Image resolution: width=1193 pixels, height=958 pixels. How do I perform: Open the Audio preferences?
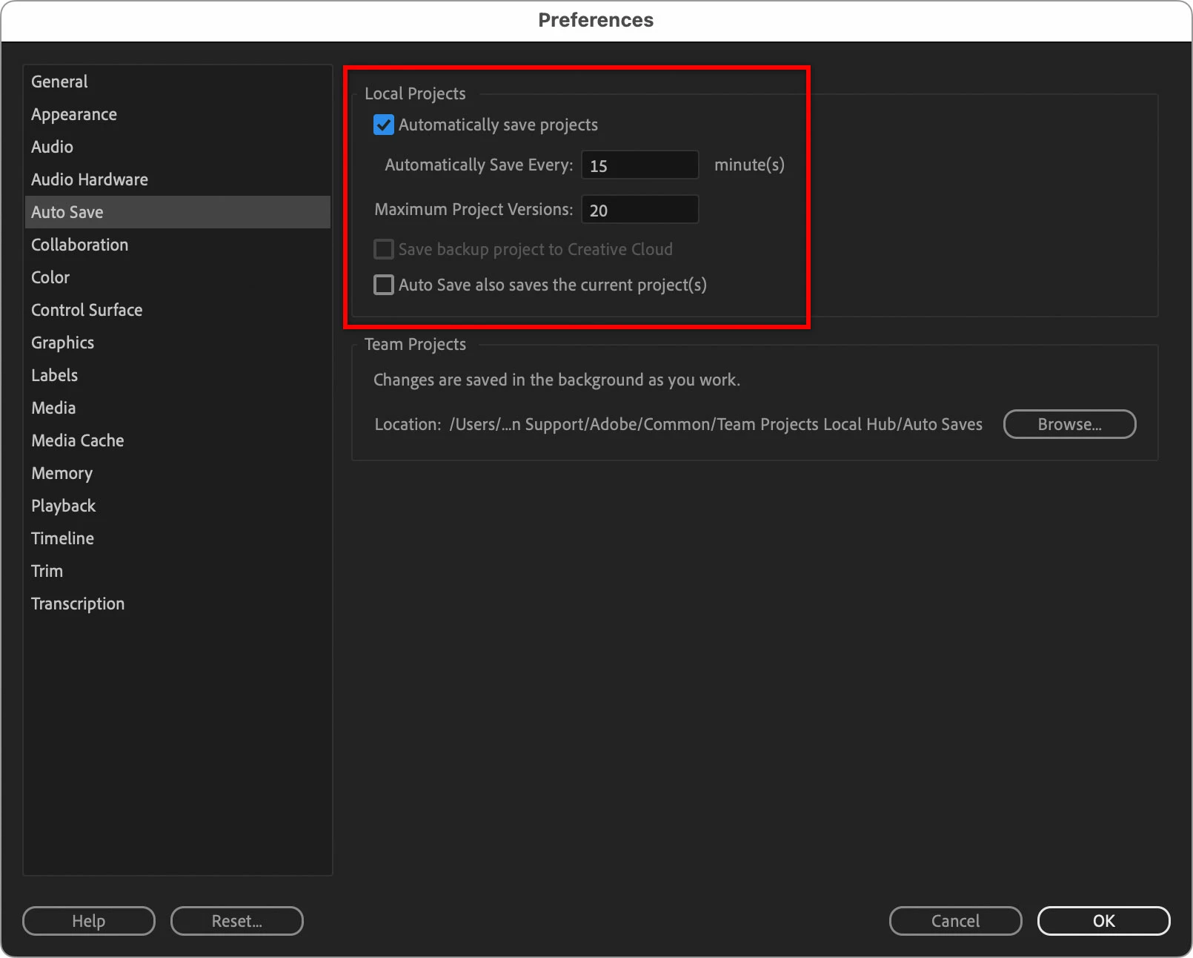click(x=178, y=147)
